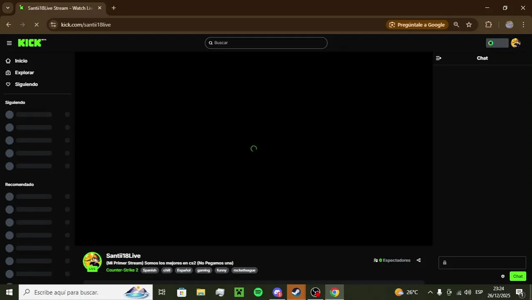Viewport: 532px width, 300px height.
Task: Click the kick.com/santii18live address bar
Action: pyautogui.click(x=86, y=25)
